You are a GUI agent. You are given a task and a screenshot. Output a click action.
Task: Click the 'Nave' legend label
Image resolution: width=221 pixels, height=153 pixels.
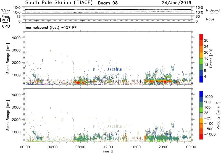210,19
